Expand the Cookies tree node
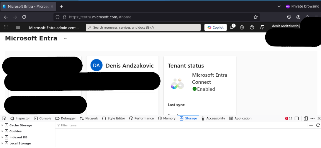Image resolution: width=321 pixels, height=148 pixels. click(x=2, y=131)
